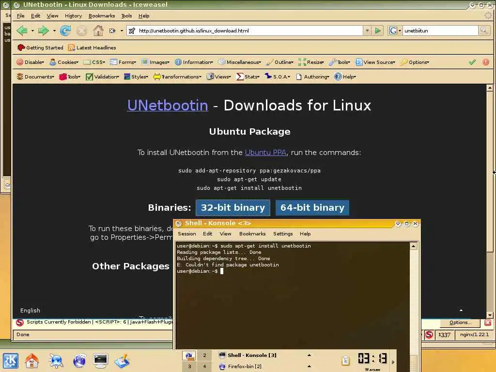Open Iceweasel File menu
Viewport: 496px width, 372px height.
[x=20, y=16]
